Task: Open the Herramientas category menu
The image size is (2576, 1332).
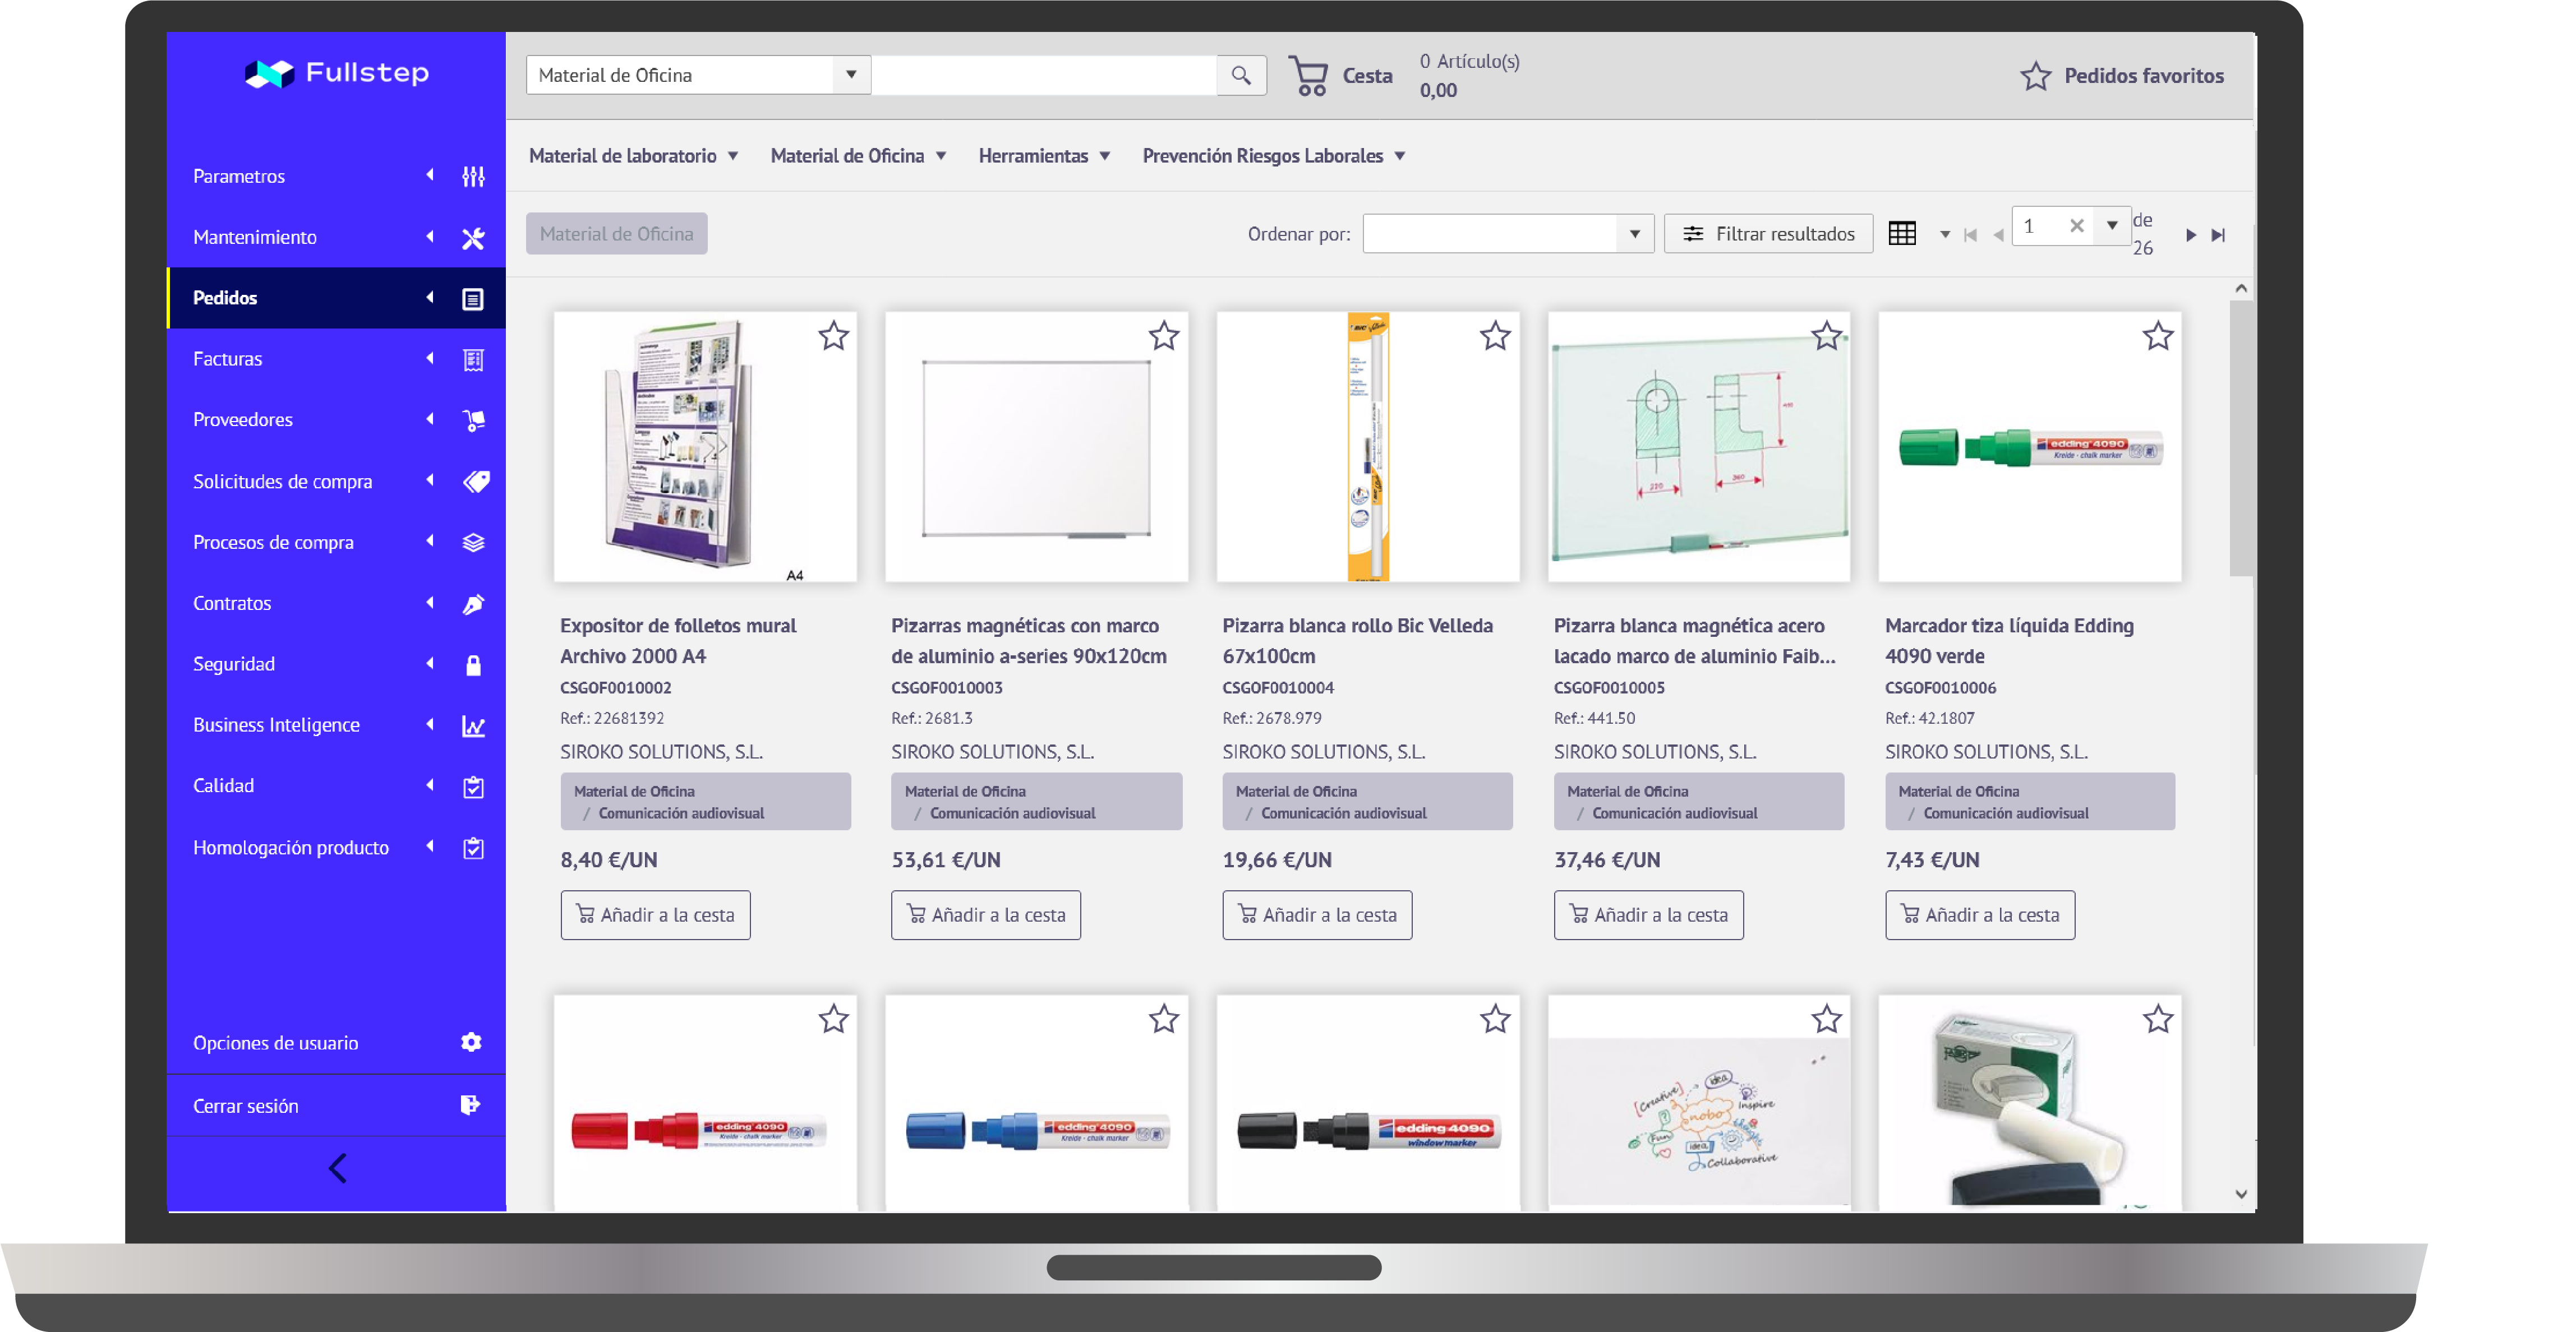Action: tap(1044, 156)
